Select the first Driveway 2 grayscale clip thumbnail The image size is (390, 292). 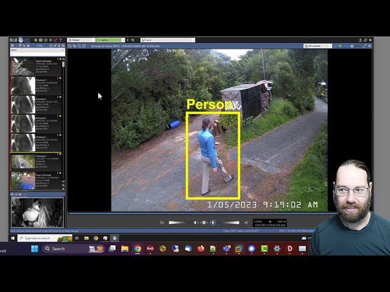point(23,86)
